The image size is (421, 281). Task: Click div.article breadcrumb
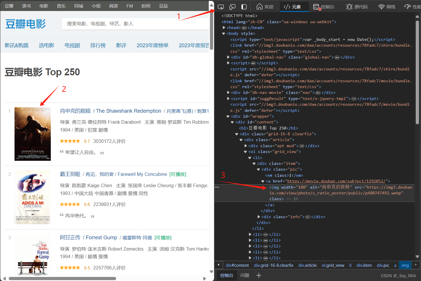pos(307,265)
